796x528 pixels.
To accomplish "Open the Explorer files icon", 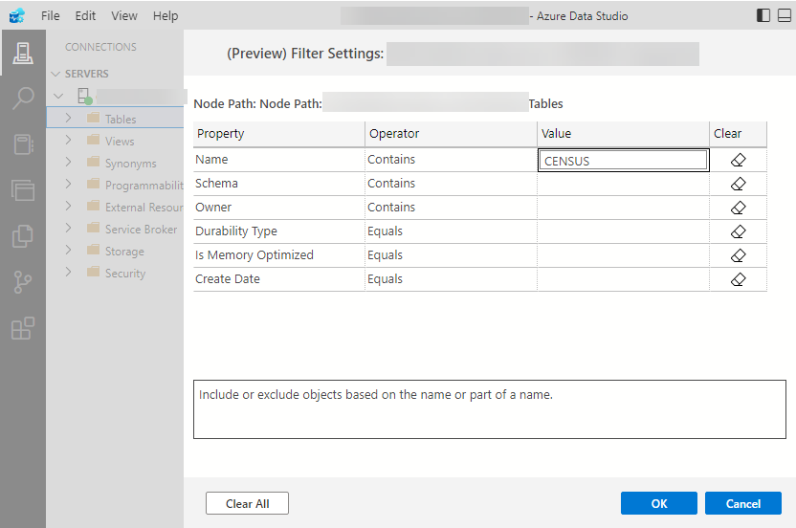I will click(23, 236).
